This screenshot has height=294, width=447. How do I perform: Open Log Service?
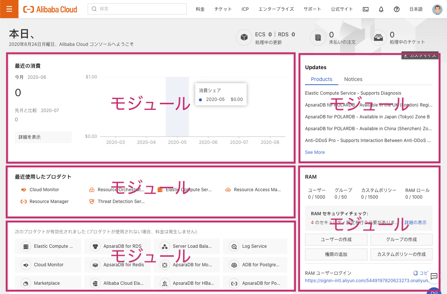point(255,246)
